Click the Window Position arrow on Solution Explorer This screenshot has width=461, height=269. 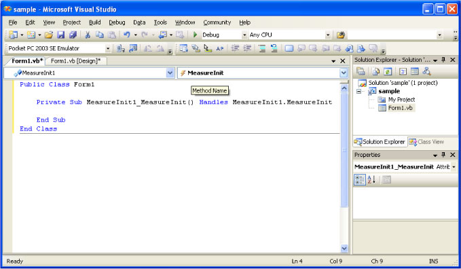(x=435, y=60)
